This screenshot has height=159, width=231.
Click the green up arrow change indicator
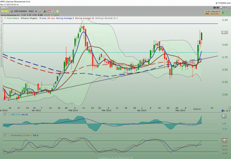(223, 13)
